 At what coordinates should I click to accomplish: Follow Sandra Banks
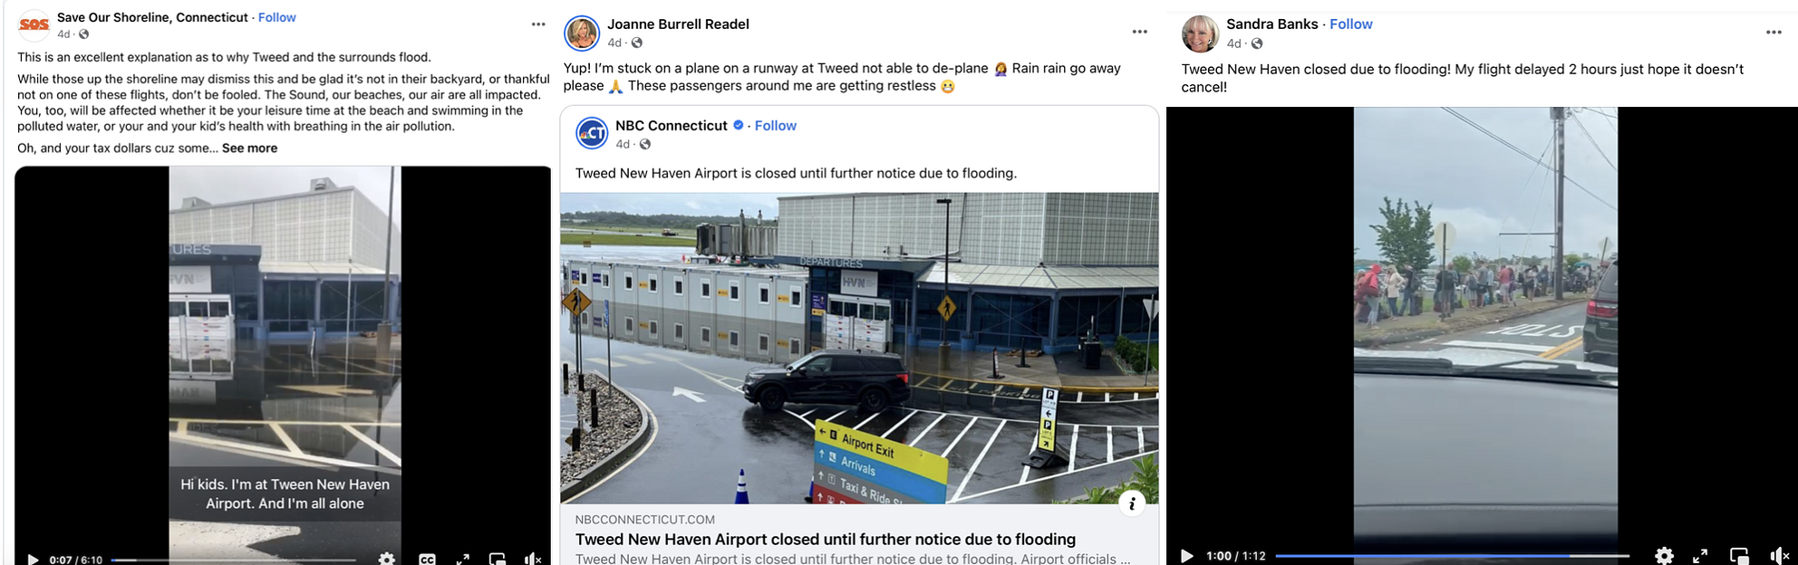[1350, 24]
